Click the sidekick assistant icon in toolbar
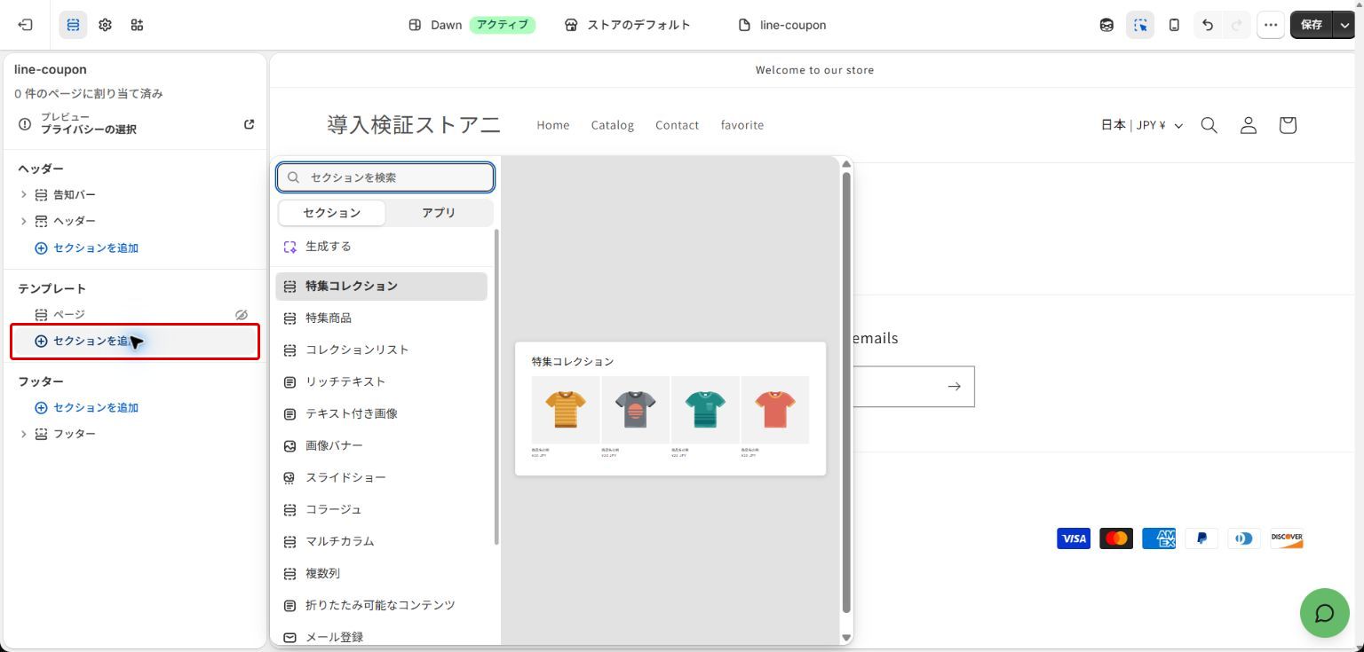1364x652 pixels. pyautogui.click(x=1106, y=25)
